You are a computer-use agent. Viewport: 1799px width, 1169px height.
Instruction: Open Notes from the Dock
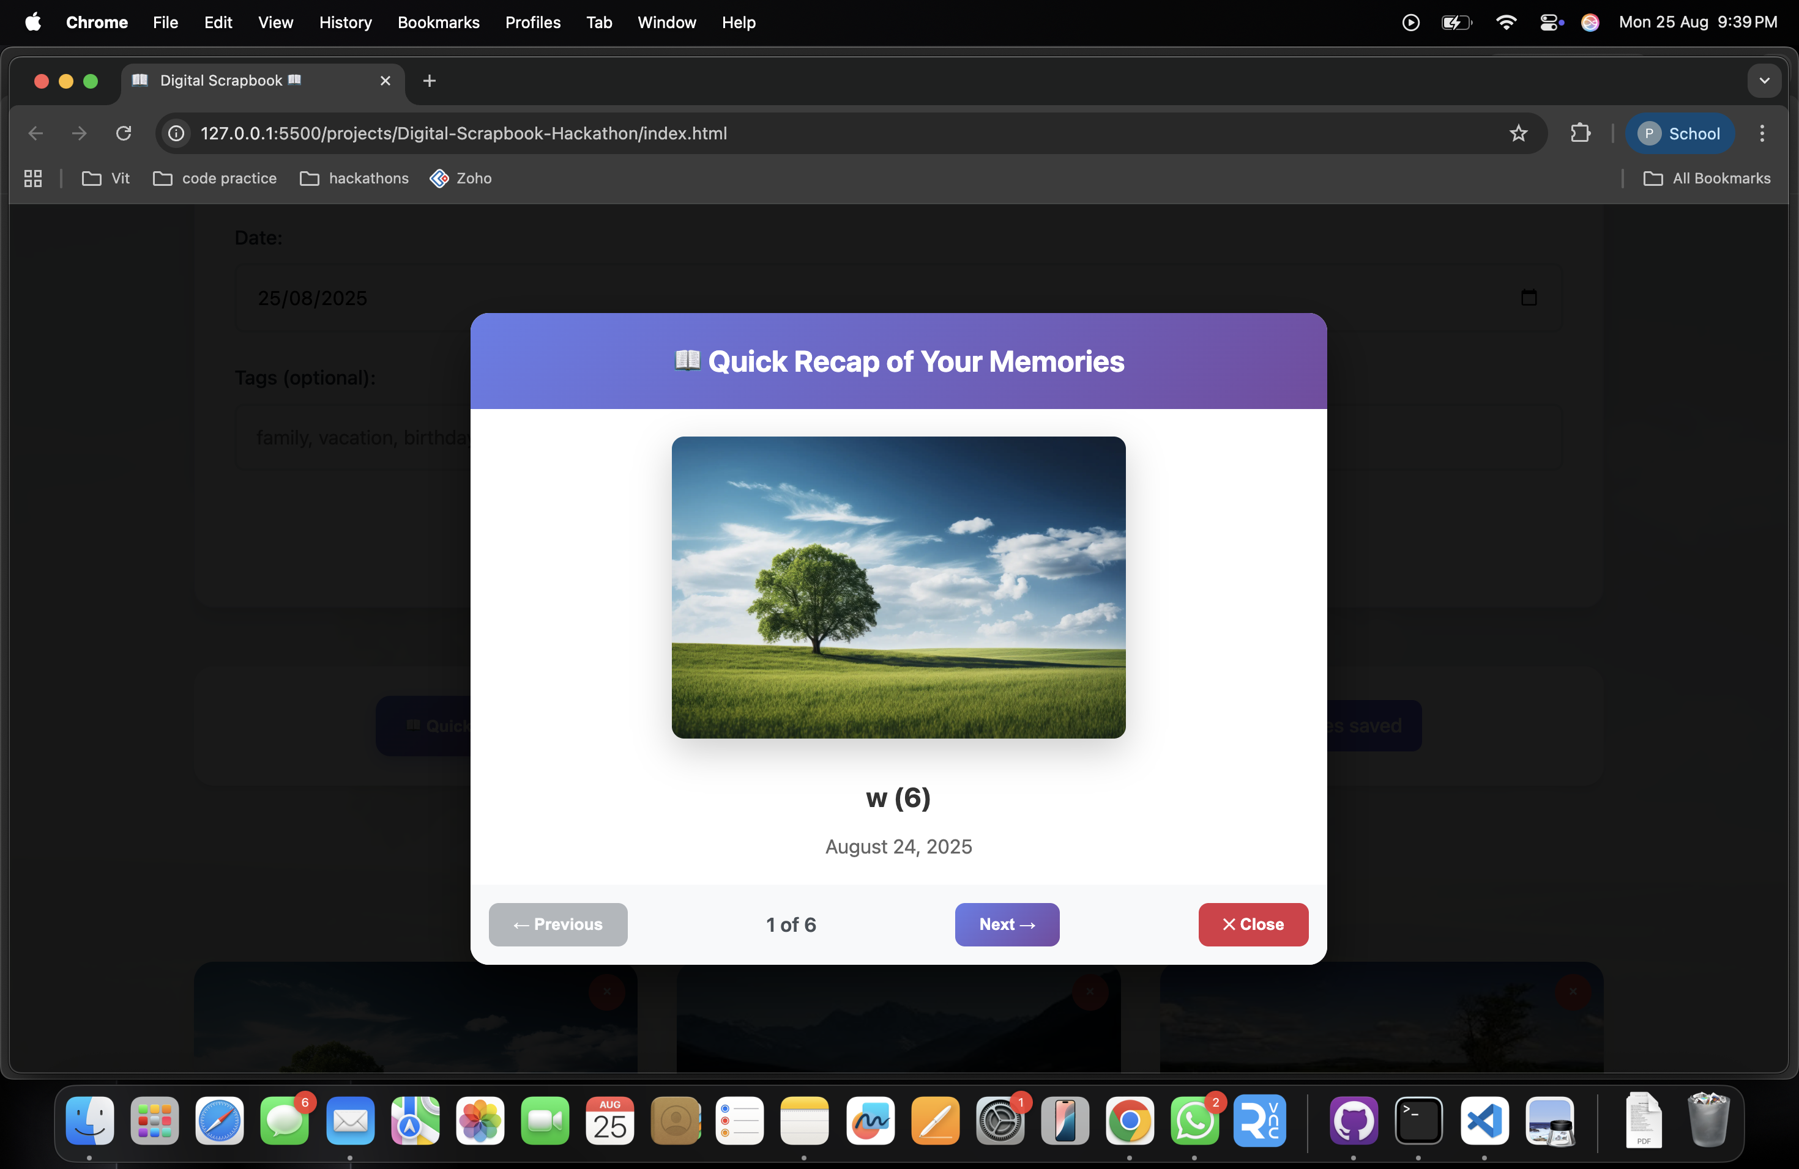coord(805,1121)
